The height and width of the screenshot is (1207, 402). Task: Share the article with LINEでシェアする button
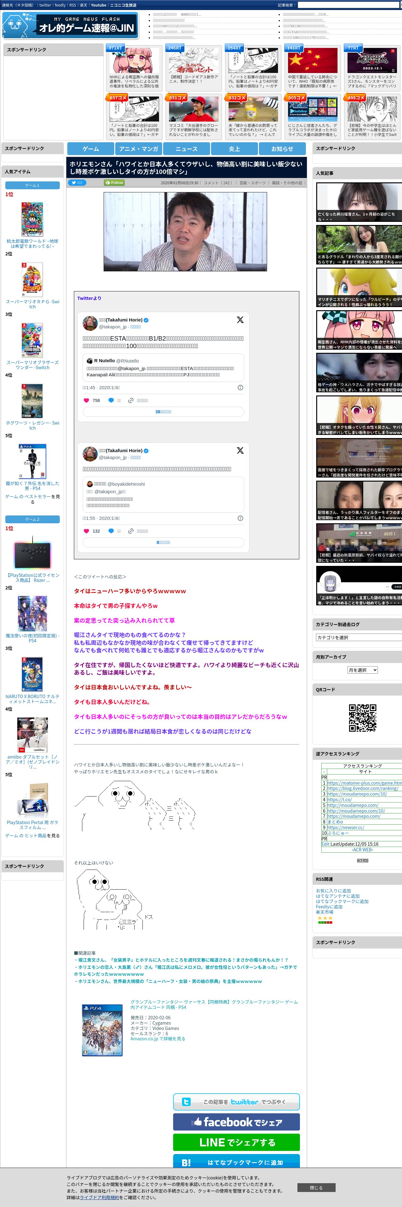(x=236, y=1142)
